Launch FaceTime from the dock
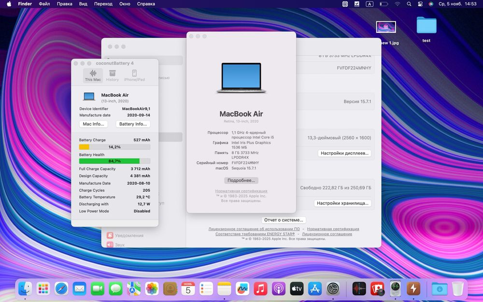Viewport: 483px width, 302px height. pyautogui.click(x=98, y=289)
